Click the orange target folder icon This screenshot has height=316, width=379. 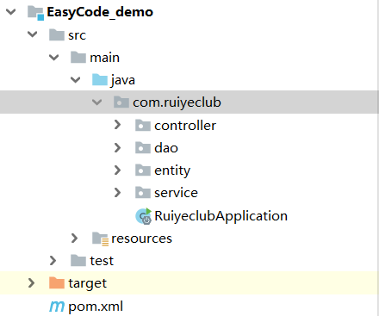pos(57,282)
